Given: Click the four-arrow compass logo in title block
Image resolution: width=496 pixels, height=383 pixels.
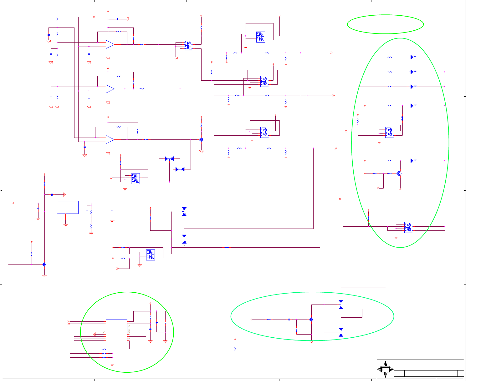Looking at the screenshot, I should [386, 369].
